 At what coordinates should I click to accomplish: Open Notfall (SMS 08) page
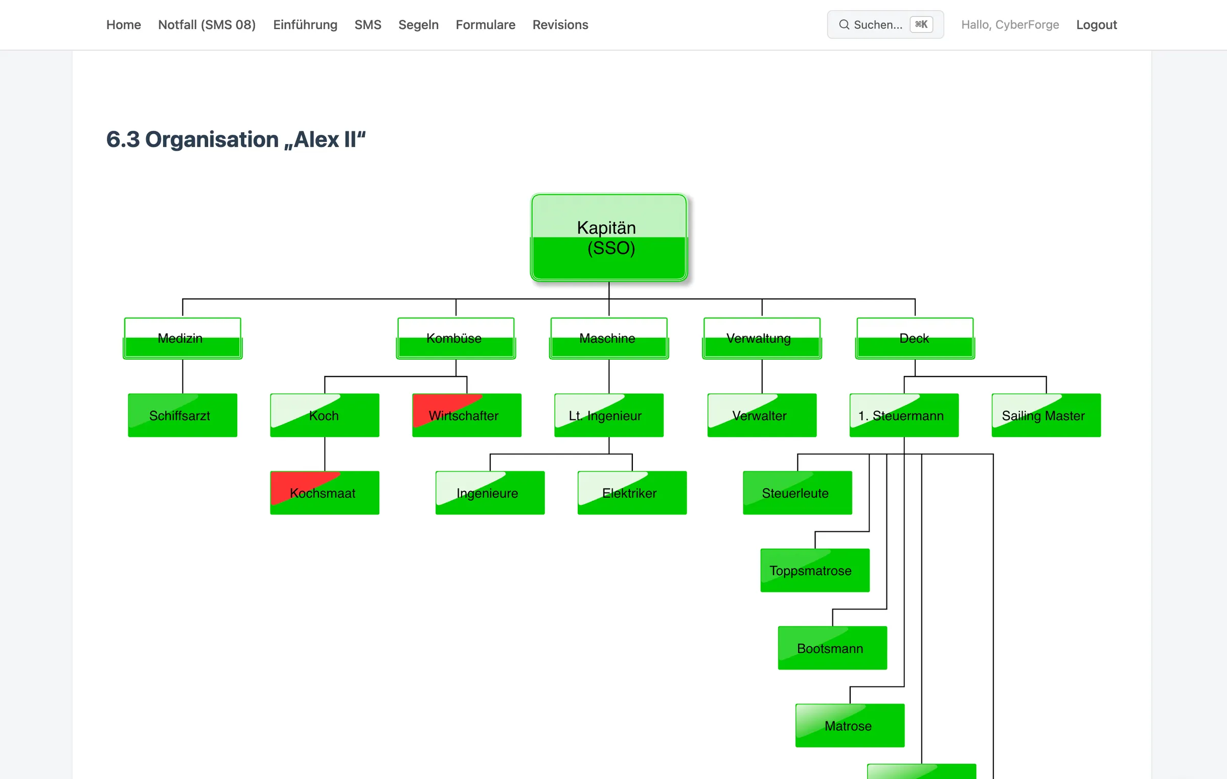pyautogui.click(x=207, y=25)
